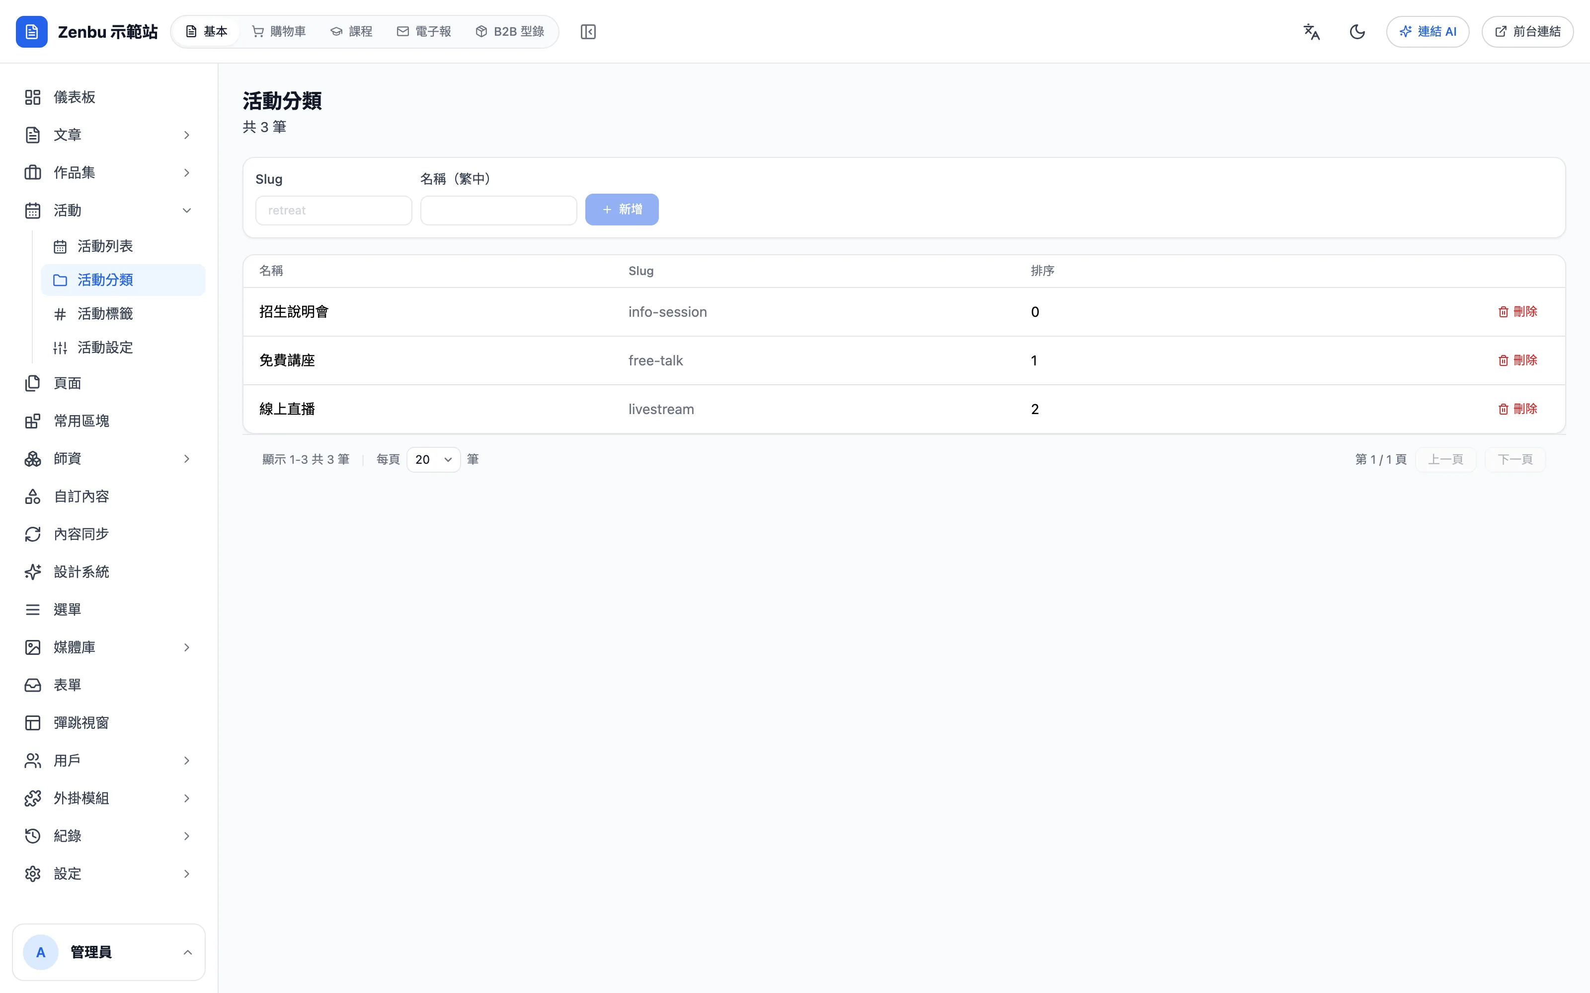Click the Zenbu blue document logo icon
Image resolution: width=1590 pixels, height=993 pixels.
point(31,31)
